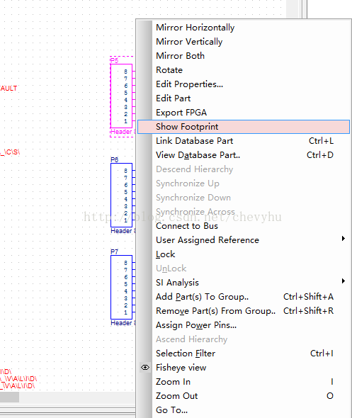Select the P6 header component
The width and height of the screenshot is (352, 418).
[122, 195]
